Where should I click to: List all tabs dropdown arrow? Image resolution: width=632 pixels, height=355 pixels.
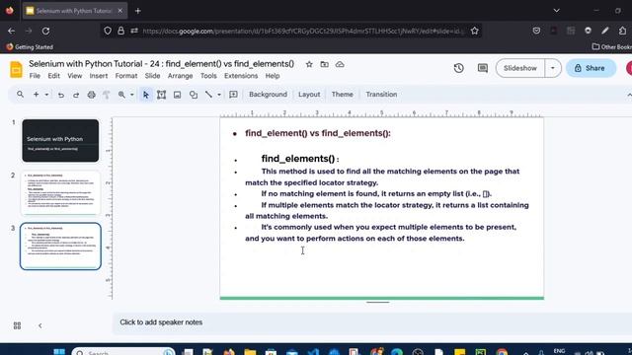tap(557, 11)
